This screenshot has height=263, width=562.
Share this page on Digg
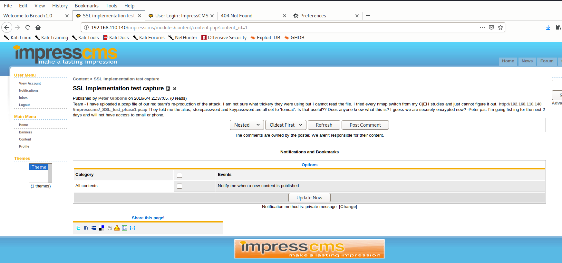click(x=109, y=228)
